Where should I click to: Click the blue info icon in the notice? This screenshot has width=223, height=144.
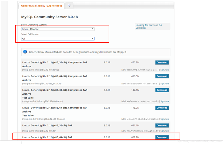click(25, 52)
